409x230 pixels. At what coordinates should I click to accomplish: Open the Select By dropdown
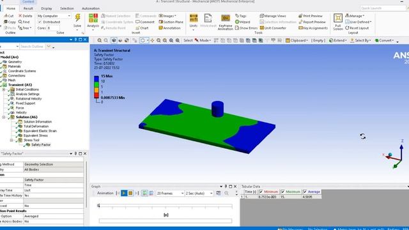click(x=360, y=40)
